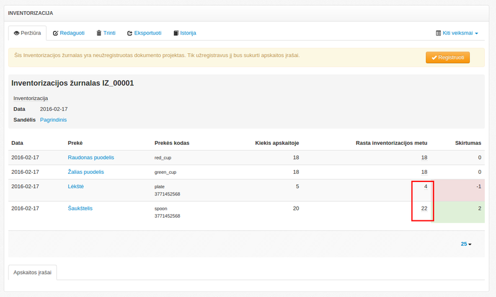The image size is (496, 297).
Task: Open the Žalias puodelis product link
Action: (x=86, y=171)
